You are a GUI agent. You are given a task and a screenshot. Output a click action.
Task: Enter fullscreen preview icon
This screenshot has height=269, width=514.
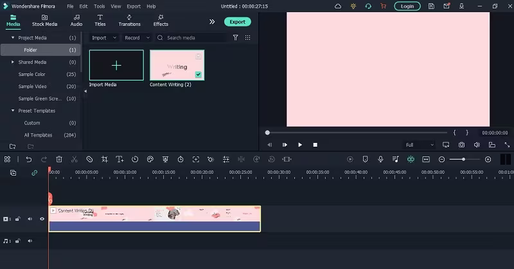507,145
